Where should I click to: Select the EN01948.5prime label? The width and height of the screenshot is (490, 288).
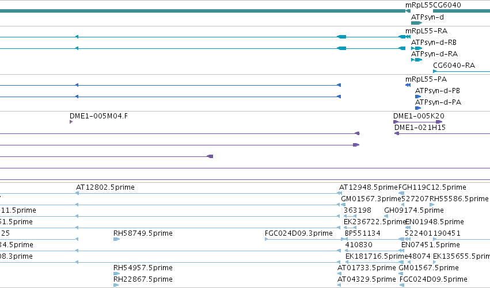(x=434, y=222)
